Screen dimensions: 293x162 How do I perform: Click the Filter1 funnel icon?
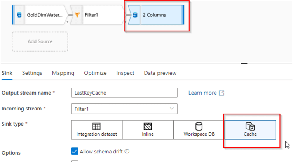pyautogui.click(x=77, y=15)
